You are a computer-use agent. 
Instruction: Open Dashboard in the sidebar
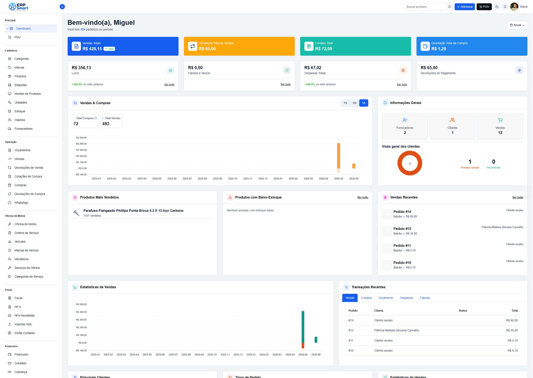tap(31, 29)
